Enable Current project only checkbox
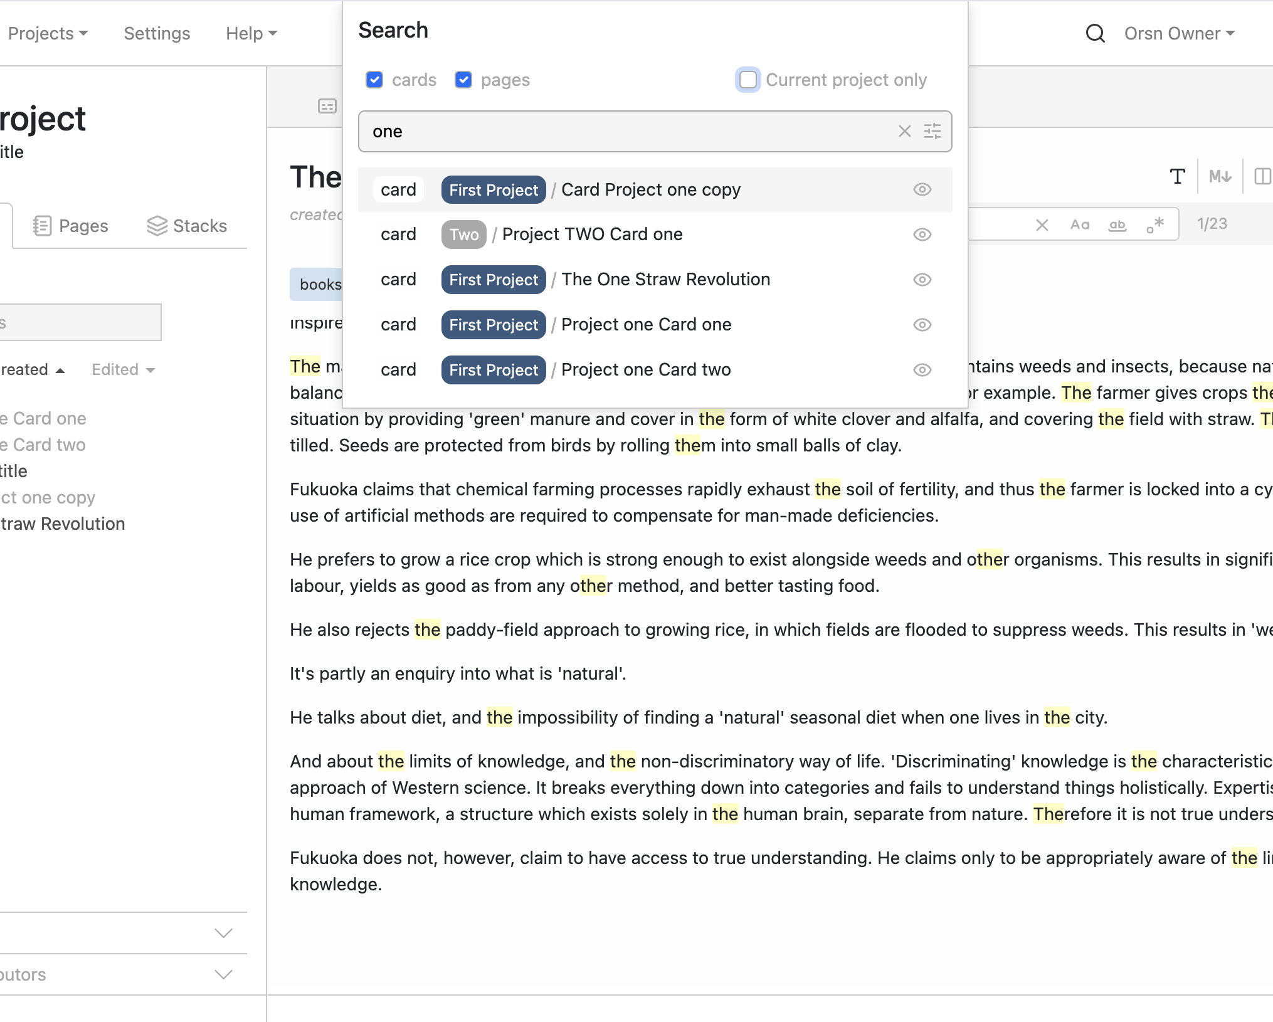The height and width of the screenshot is (1022, 1273). coord(748,80)
